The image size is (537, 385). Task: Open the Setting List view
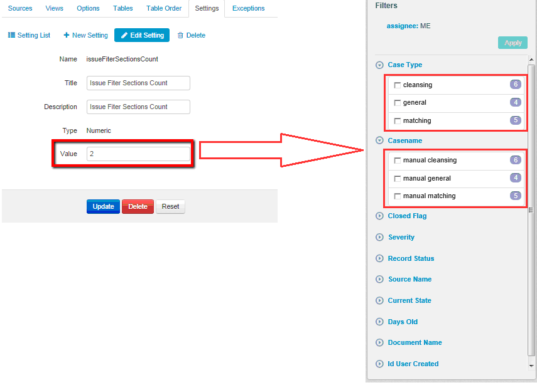click(29, 35)
